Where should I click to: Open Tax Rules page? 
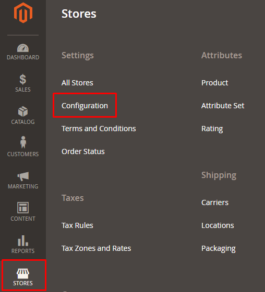pyautogui.click(x=77, y=225)
